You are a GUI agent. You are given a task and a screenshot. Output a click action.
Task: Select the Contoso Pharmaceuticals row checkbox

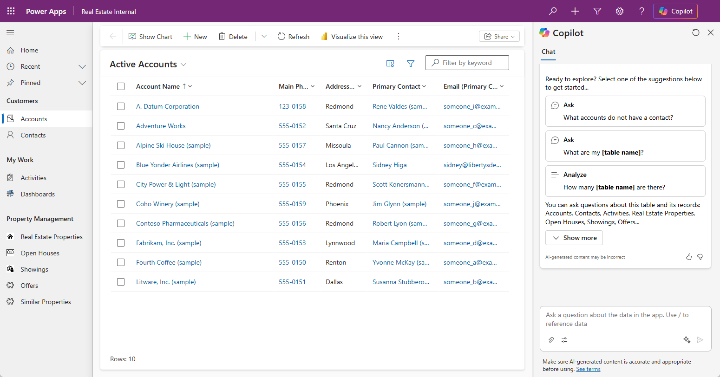pos(121,223)
